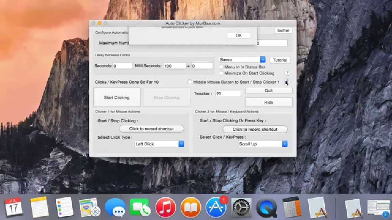Hide the Auto Clicker window

(269, 102)
